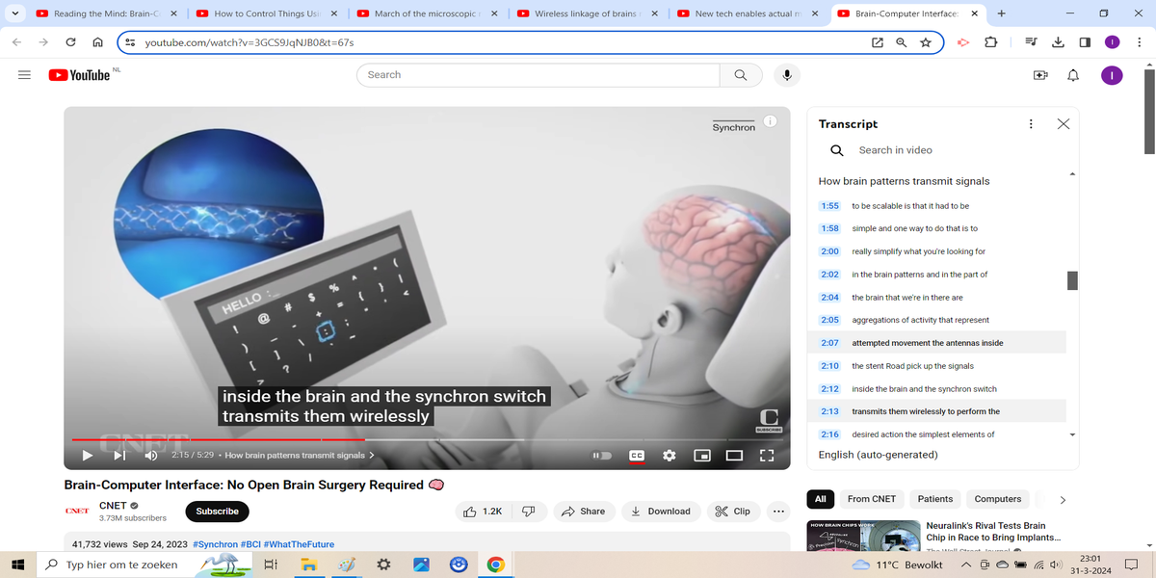Select the 'Patients' filter chip

click(x=935, y=499)
